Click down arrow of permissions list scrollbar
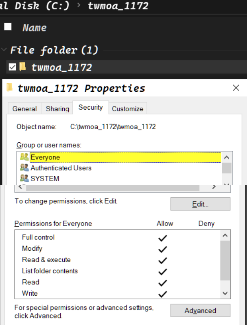This screenshot has width=247, height=325. 225,293
